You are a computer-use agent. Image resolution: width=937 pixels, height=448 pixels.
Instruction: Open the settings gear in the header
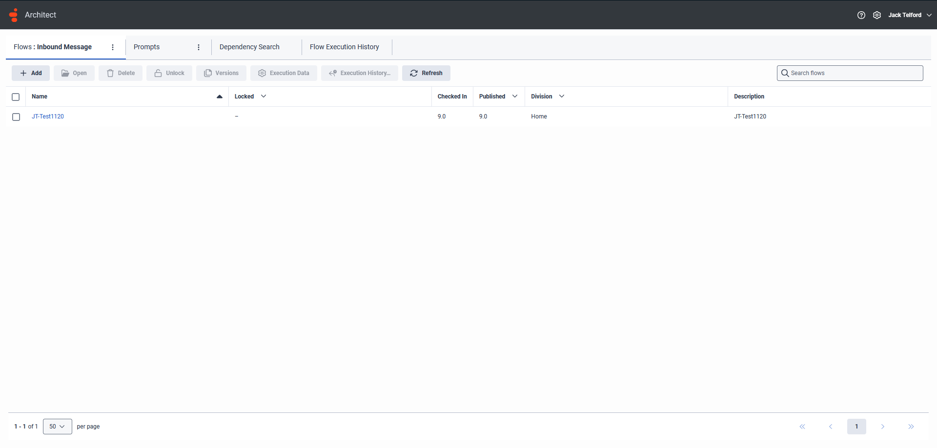[x=877, y=15]
